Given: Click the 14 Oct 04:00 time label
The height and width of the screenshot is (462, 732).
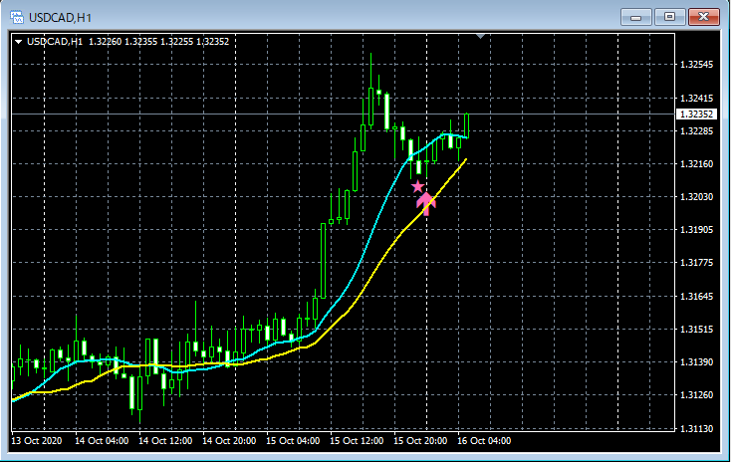Looking at the screenshot, I should [x=102, y=441].
